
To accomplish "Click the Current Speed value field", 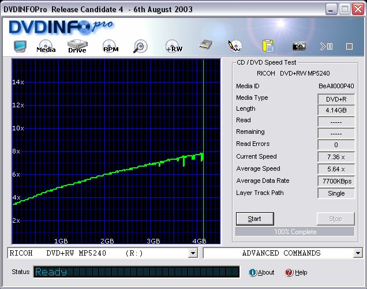I will coord(336,157).
